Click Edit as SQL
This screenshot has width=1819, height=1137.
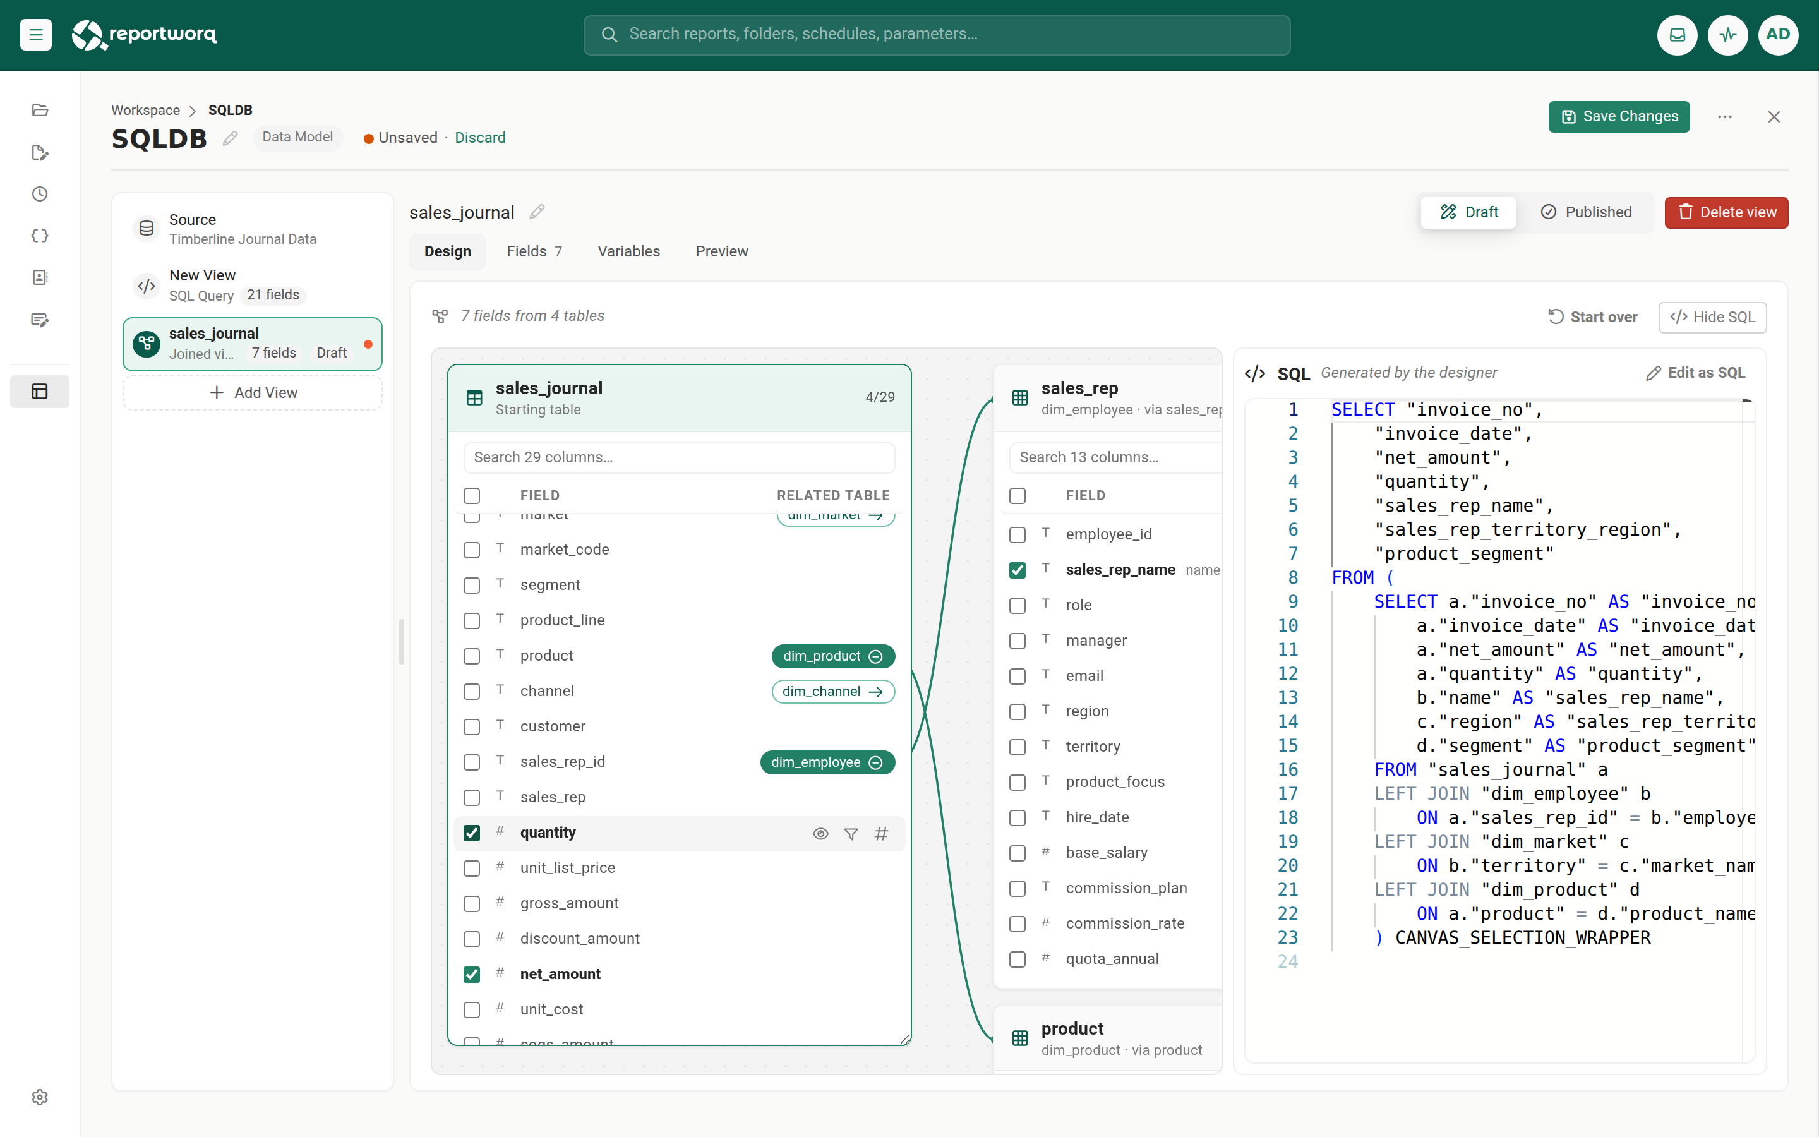(x=1696, y=373)
